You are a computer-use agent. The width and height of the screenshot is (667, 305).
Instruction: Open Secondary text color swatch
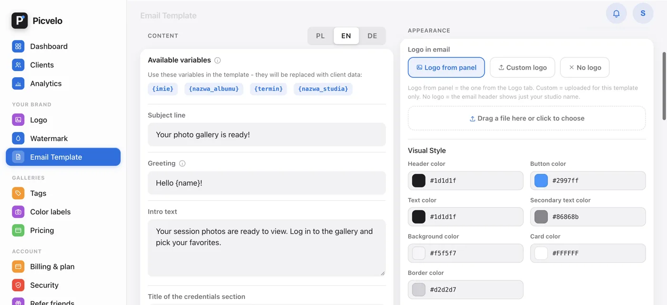541,217
